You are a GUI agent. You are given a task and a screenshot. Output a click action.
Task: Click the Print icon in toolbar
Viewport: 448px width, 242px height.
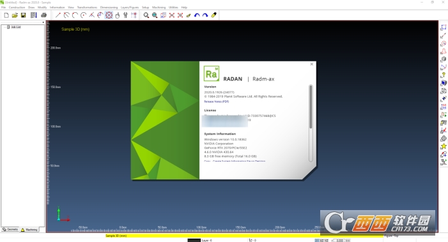(x=43, y=15)
